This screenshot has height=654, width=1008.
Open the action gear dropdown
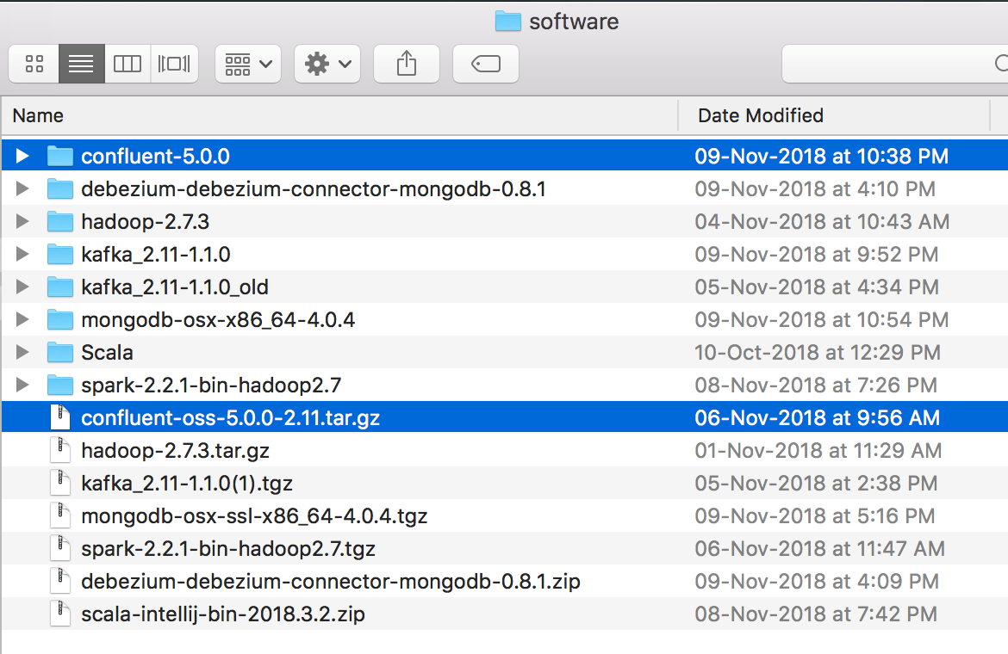pos(327,63)
